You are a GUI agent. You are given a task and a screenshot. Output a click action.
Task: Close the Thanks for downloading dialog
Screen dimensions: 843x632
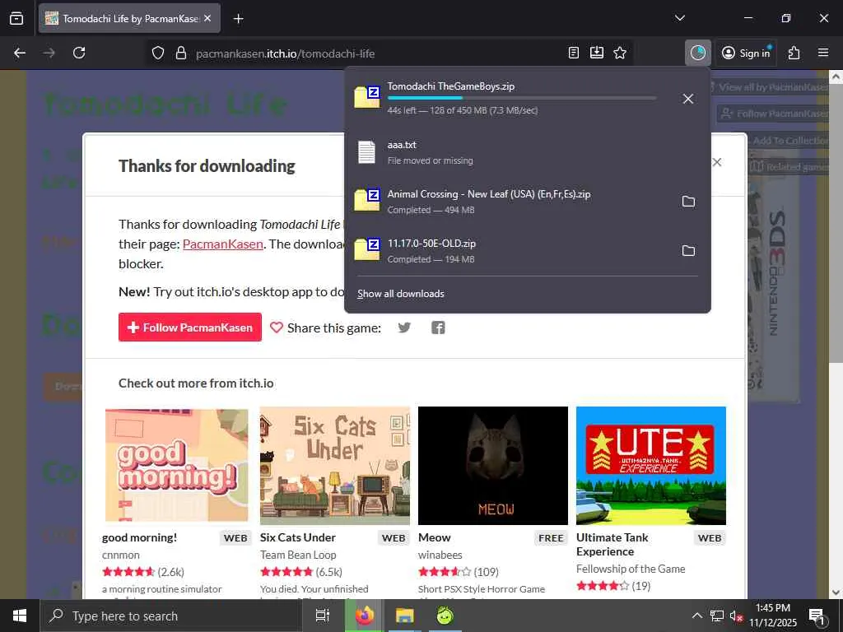717,162
